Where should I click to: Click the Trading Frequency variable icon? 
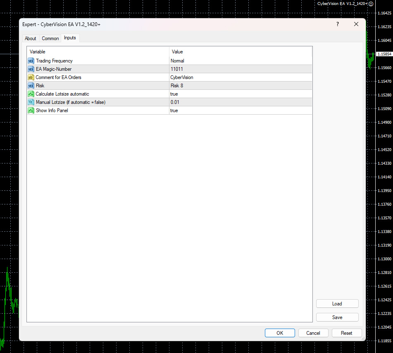(31, 61)
